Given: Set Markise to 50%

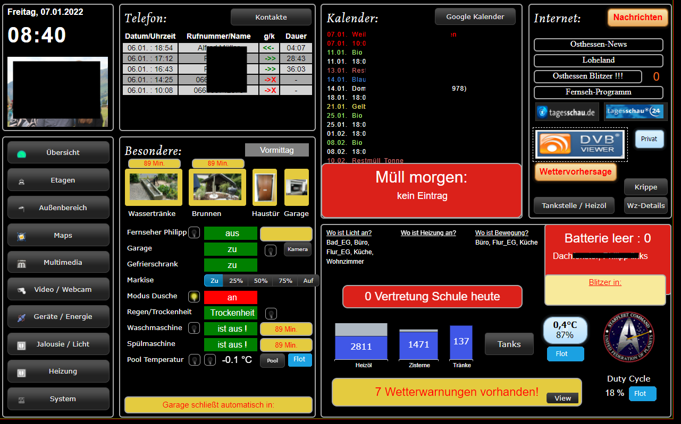Looking at the screenshot, I should click(x=260, y=281).
